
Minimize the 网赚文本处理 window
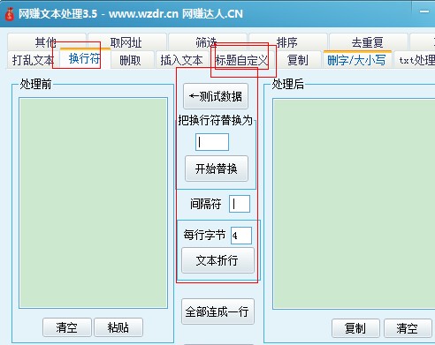coord(424,11)
